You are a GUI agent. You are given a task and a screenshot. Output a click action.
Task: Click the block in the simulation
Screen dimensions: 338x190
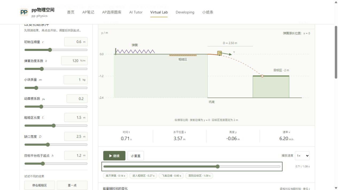pos(220,53)
